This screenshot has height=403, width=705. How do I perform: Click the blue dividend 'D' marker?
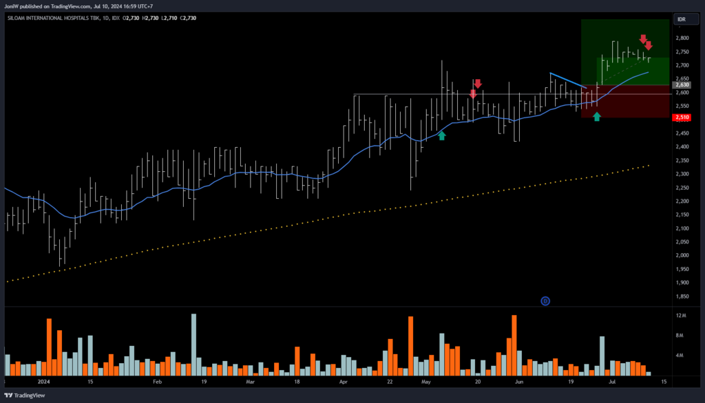(x=545, y=301)
